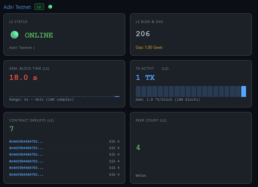Click the bright blue latest TX bar
The height and width of the screenshot is (187, 258).
click(x=244, y=91)
